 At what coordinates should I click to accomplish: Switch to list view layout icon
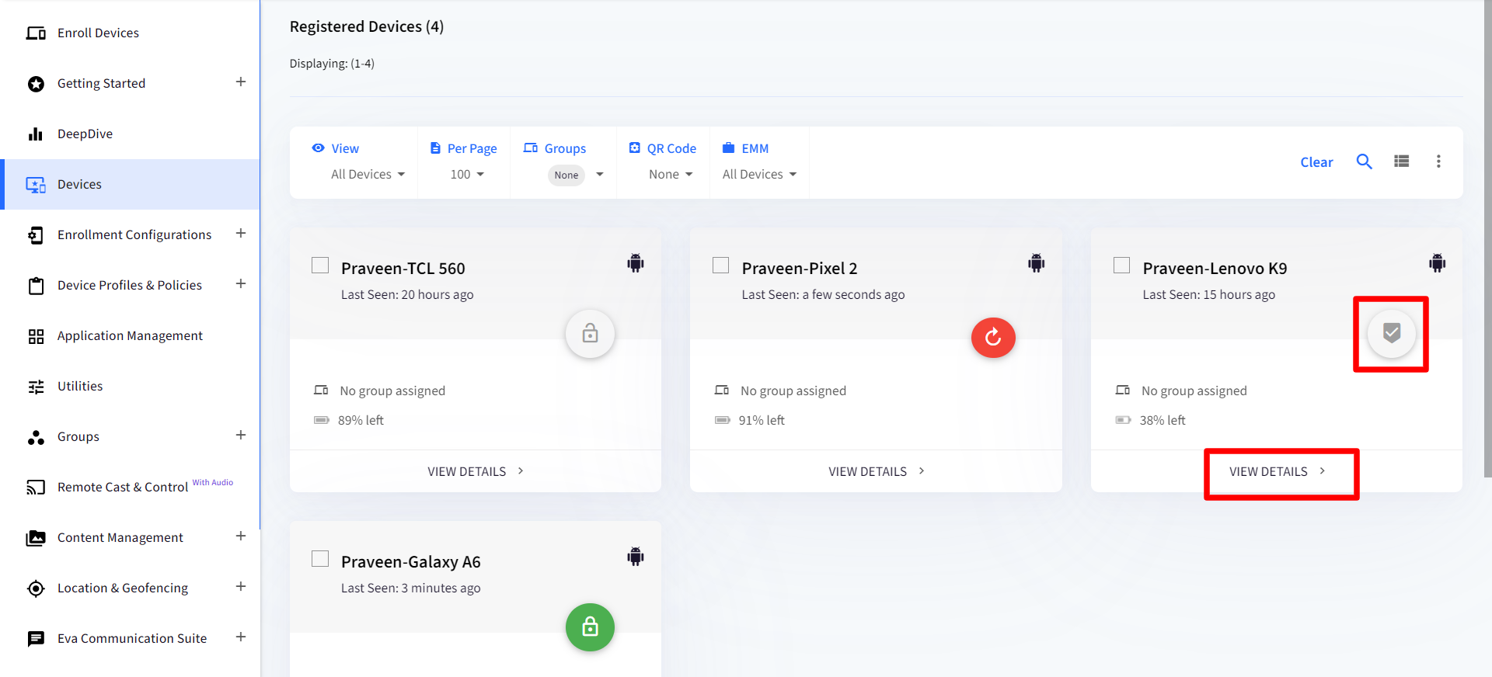(x=1402, y=161)
